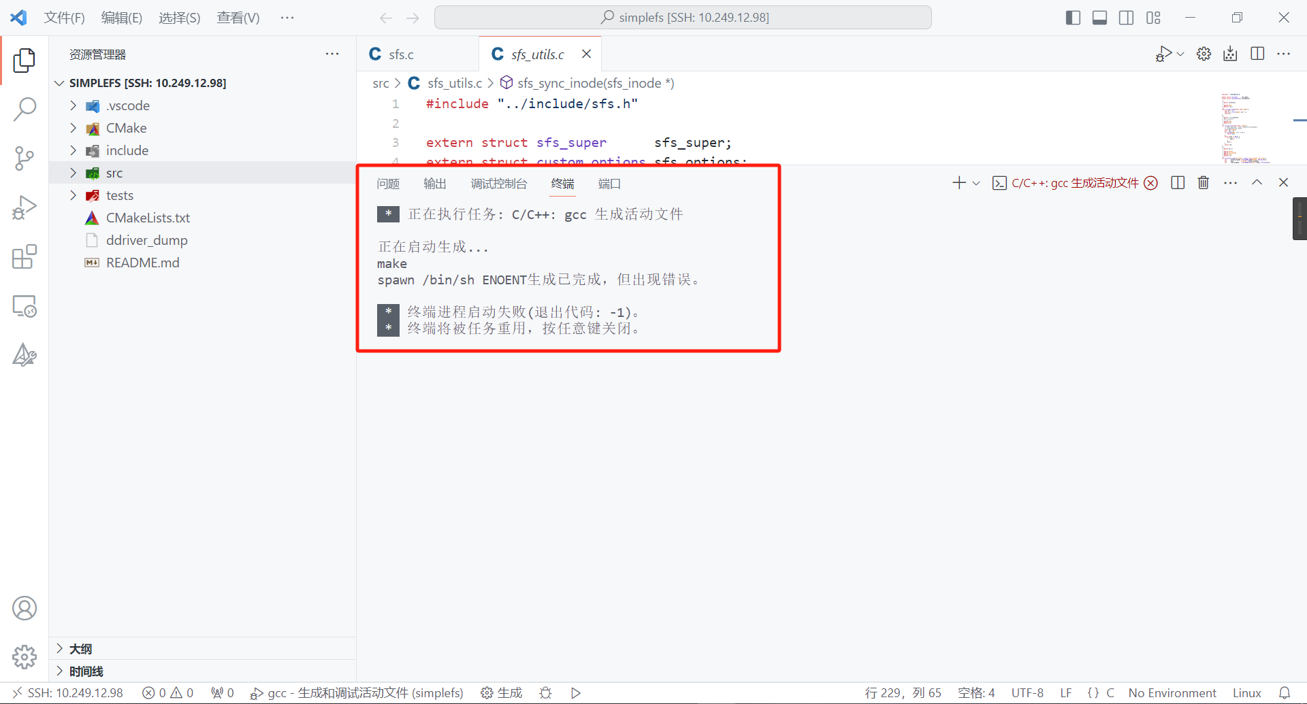Open Remote Explorer in activity bar
Screen dimensions: 1307x704
25,306
